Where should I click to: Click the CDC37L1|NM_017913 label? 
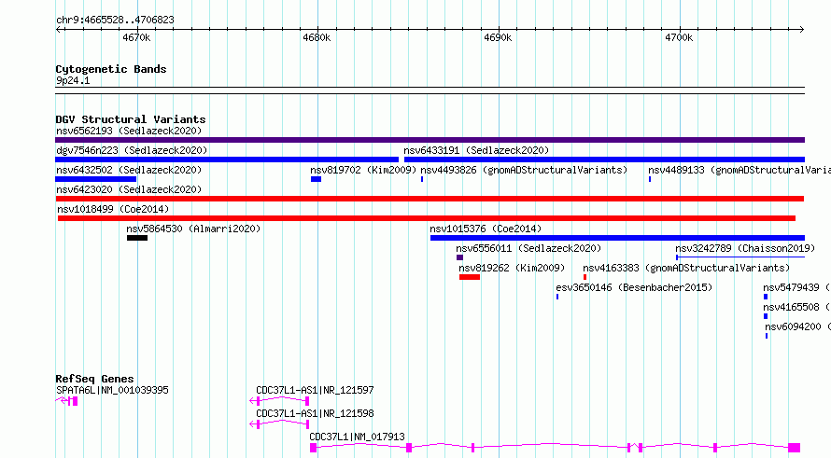(x=357, y=437)
